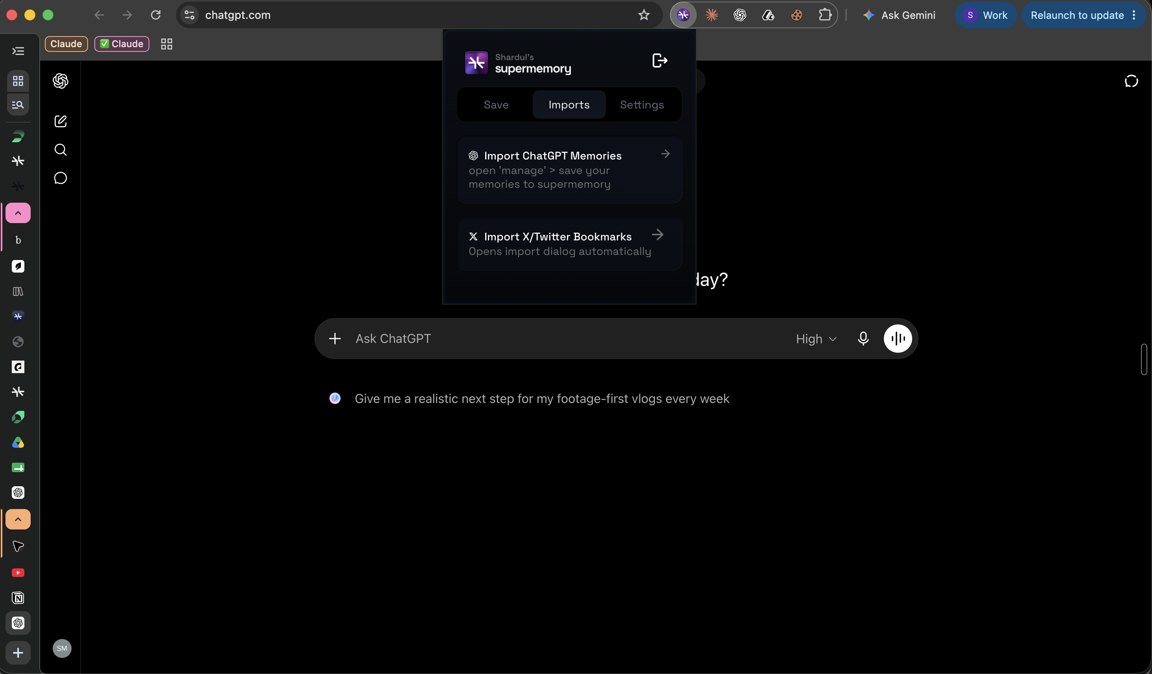This screenshot has width=1152, height=674.
Task: Add an attachment with the composer plus icon
Action: click(335, 338)
